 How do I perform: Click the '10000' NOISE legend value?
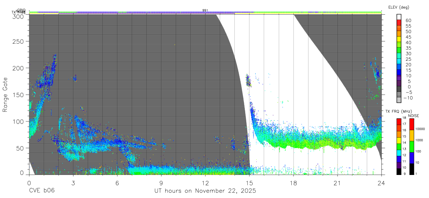tap(421, 129)
